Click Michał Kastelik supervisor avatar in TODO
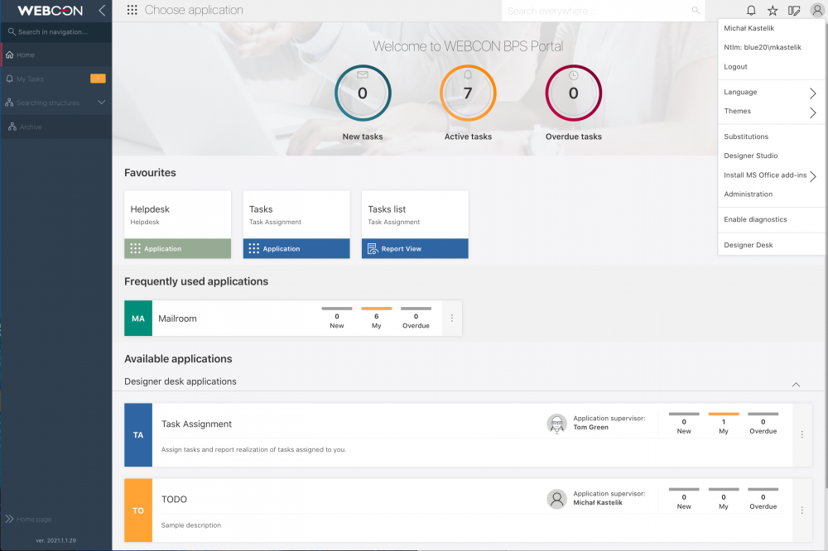This screenshot has width=828, height=551. [x=556, y=499]
